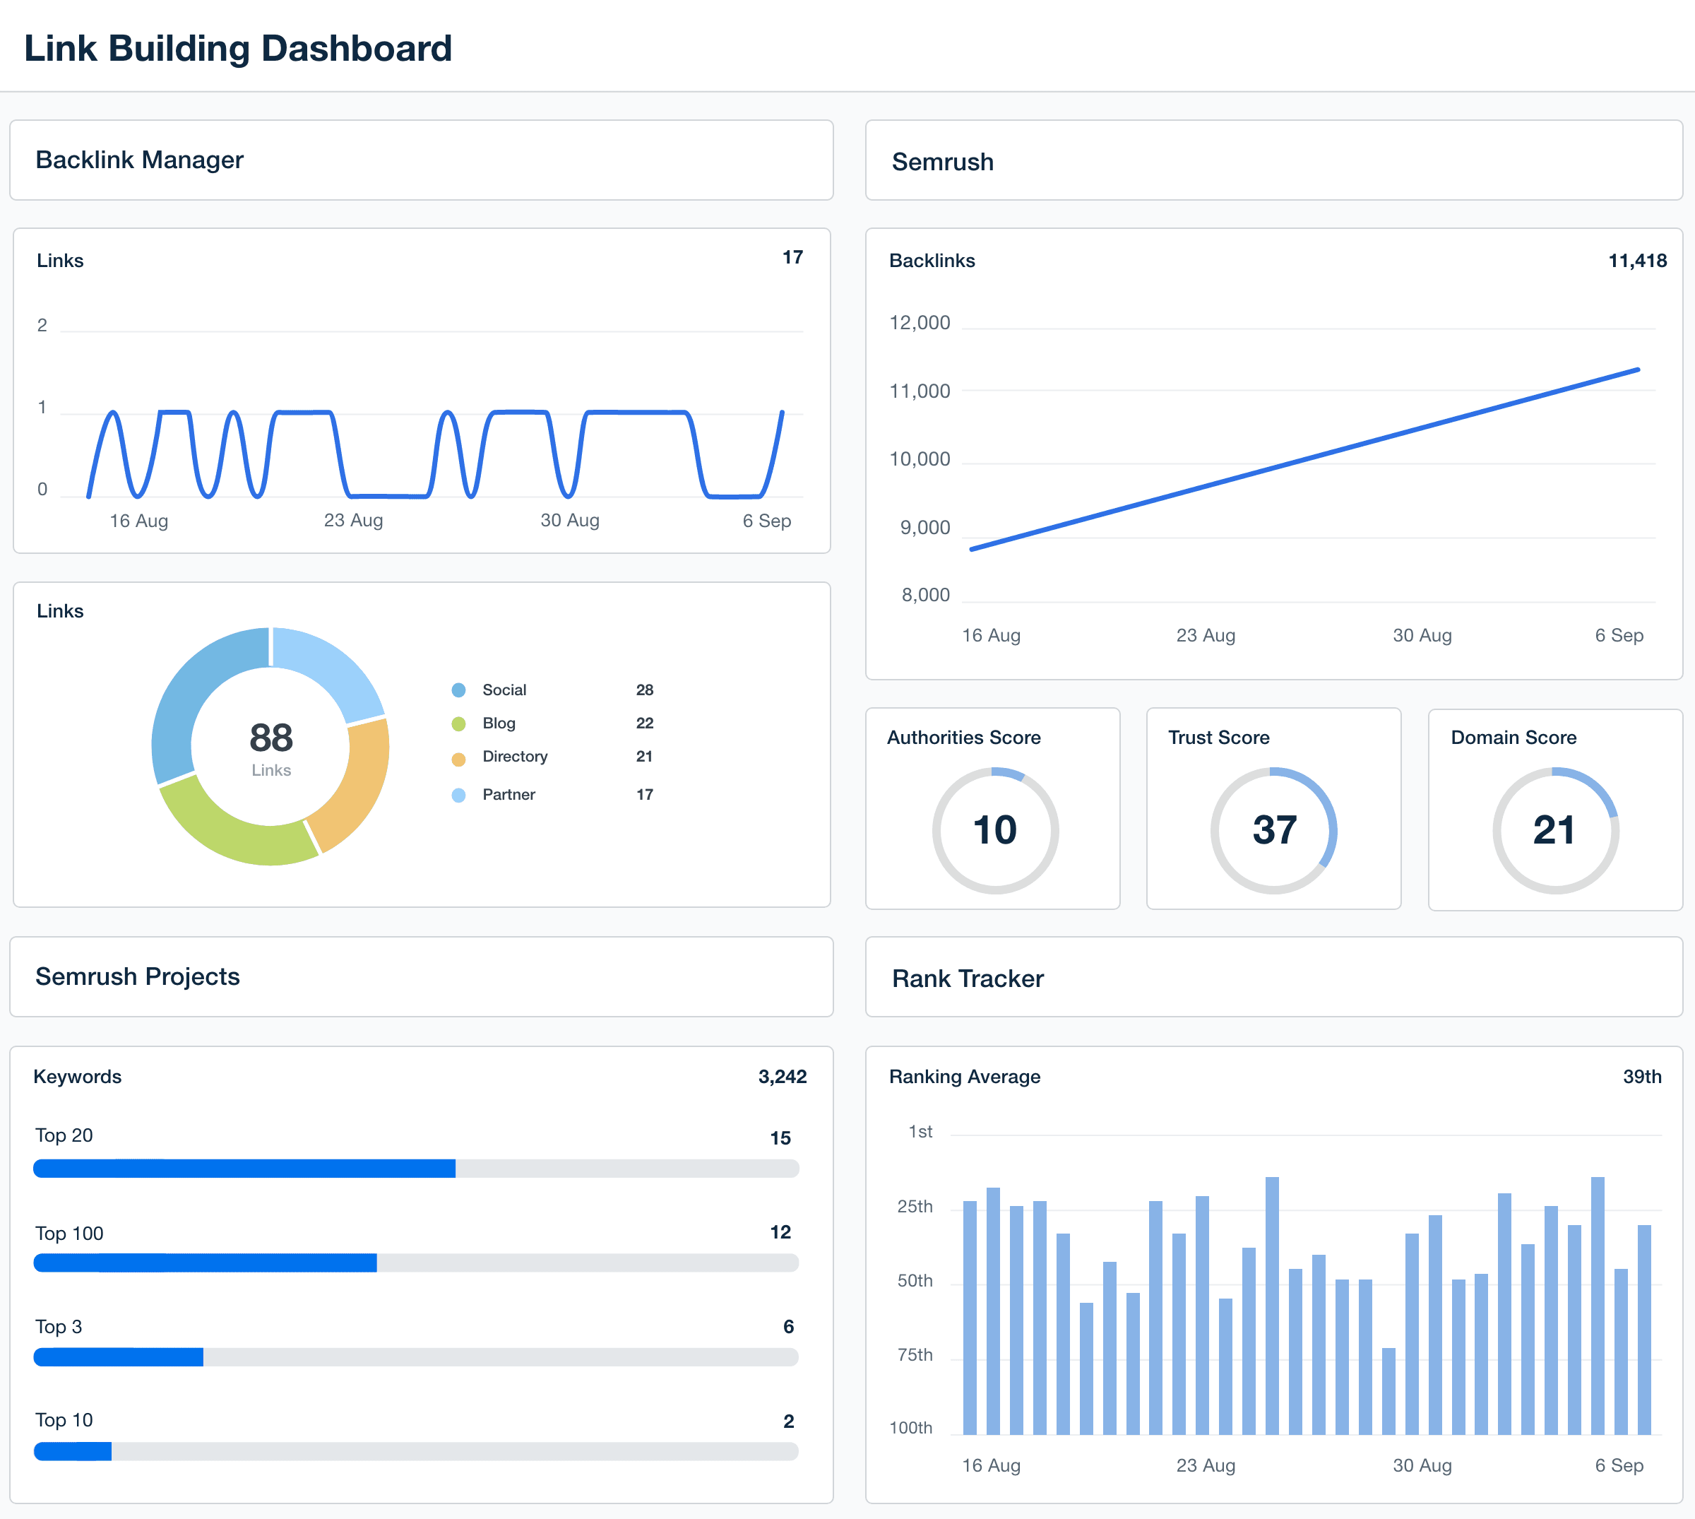The width and height of the screenshot is (1695, 1519).
Task: Click the Trust Score gauge showing 37
Action: pos(1274,830)
